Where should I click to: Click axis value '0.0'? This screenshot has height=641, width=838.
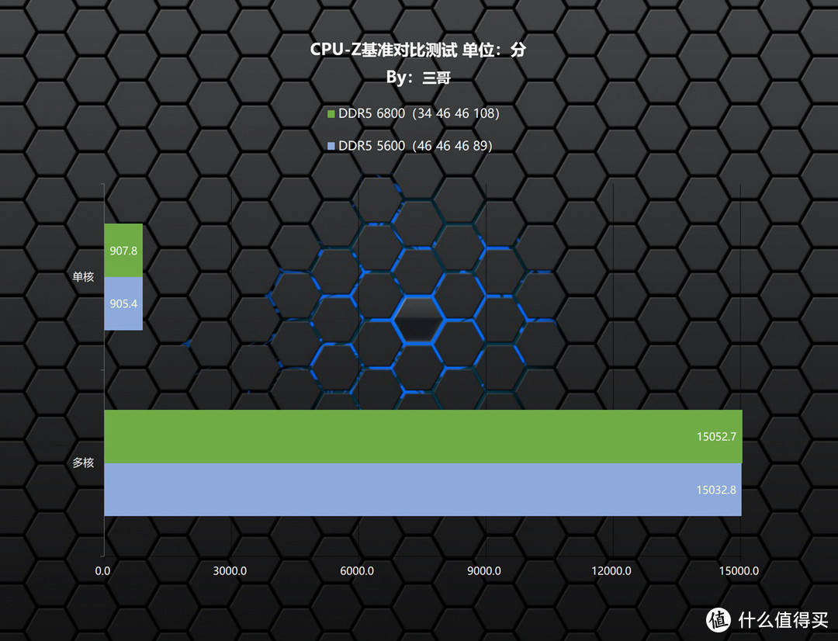tap(102, 571)
